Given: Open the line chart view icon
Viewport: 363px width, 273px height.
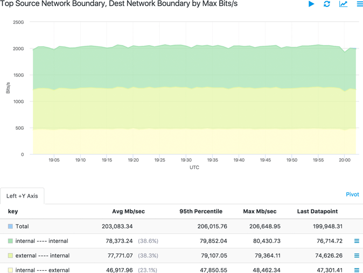Looking at the screenshot, I should pos(343,4).
